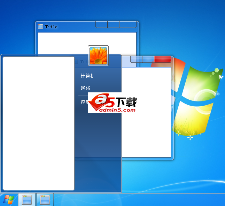The image size is (225, 206).
Task: Maximize the back Title window
Action: (x=113, y=24)
